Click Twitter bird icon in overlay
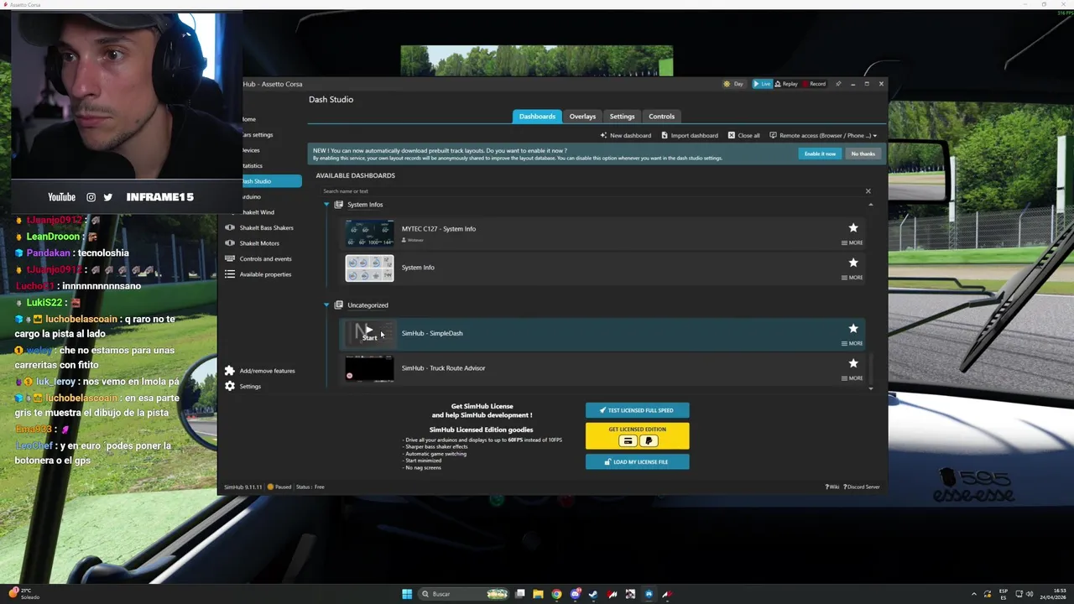This screenshot has width=1074, height=604. click(x=107, y=197)
